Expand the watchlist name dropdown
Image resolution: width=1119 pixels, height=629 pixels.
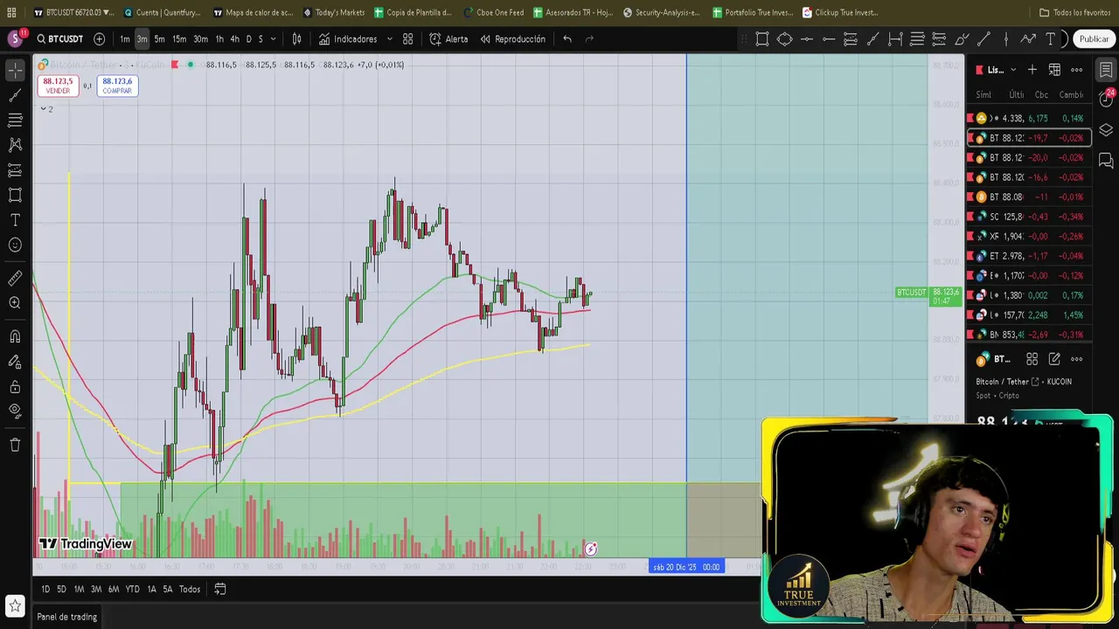(1013, 70)
